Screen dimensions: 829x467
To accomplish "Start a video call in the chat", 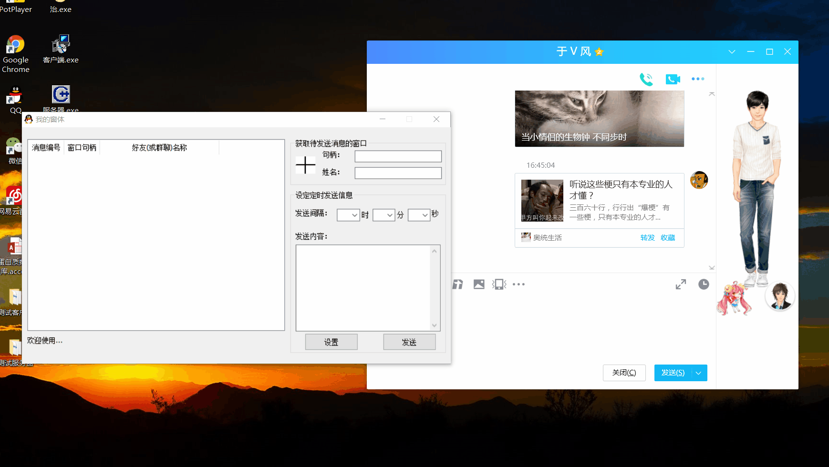I will [x=673, y=79].
